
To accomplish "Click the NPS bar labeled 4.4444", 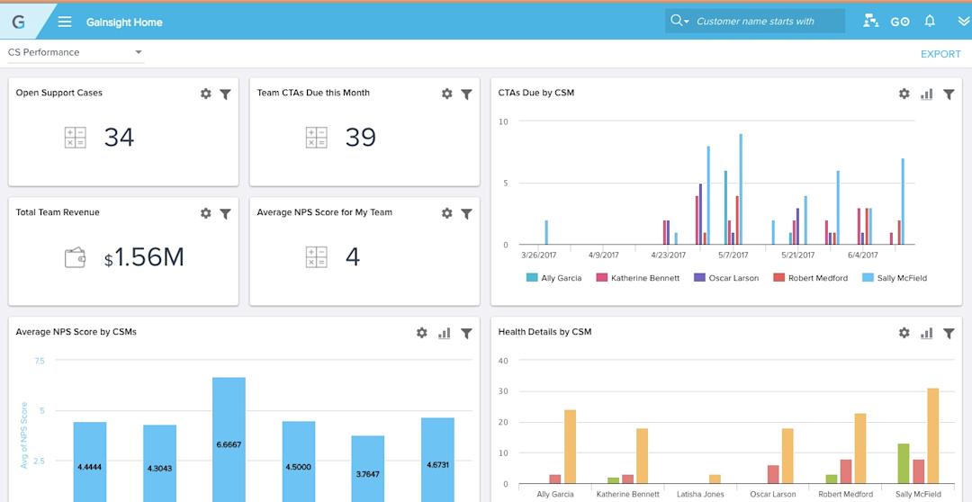I will 90,462.
